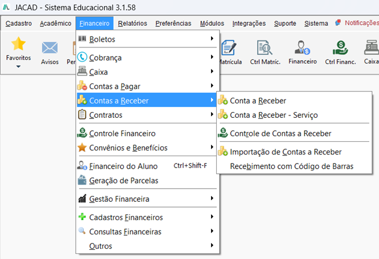The width and height of the screenshot is (379, 259).
Task: Click the Ctrl Financ. toolbar label
Action: pyautogui.click(x=341, y=62)
